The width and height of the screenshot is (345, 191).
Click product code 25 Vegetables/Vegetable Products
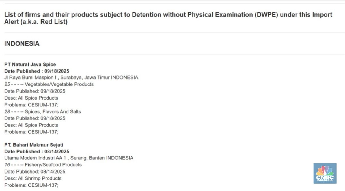click(49, 84)
